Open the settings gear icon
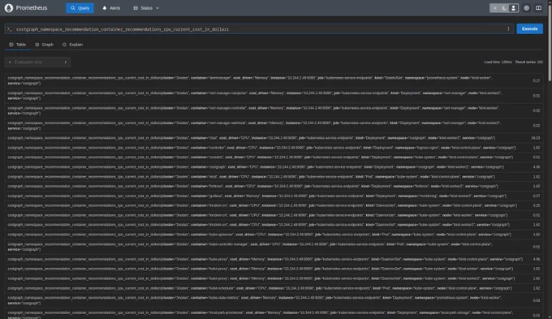Viewport: 552px width, 319px height. pos(526,8)
